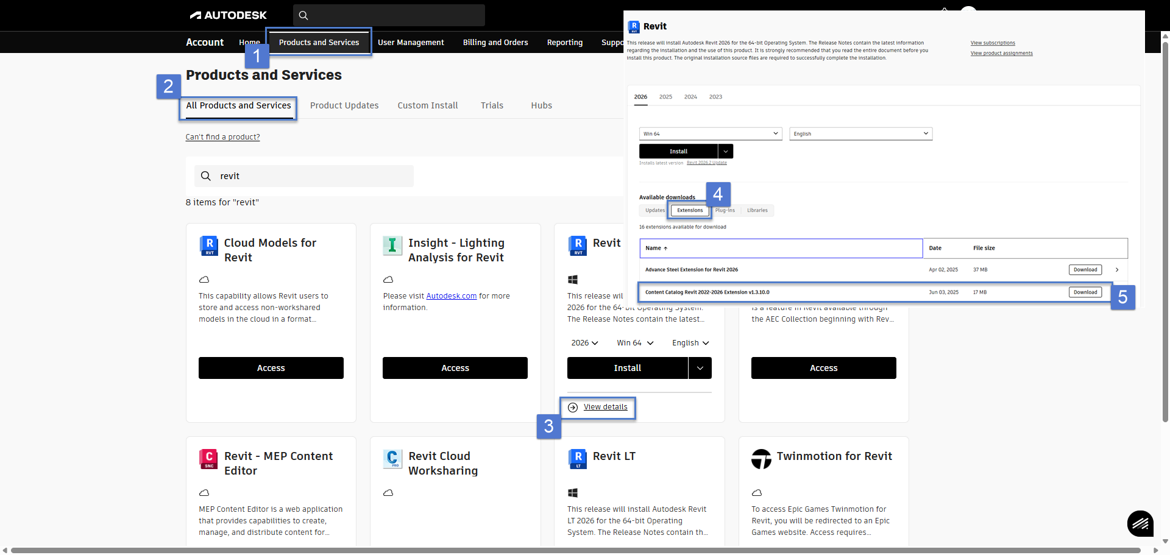Image resolution: width=1170 pixels, height=555 pixels.
Task: Select the 2025 version tab in details panel
Action: click(x=665, y=97)
